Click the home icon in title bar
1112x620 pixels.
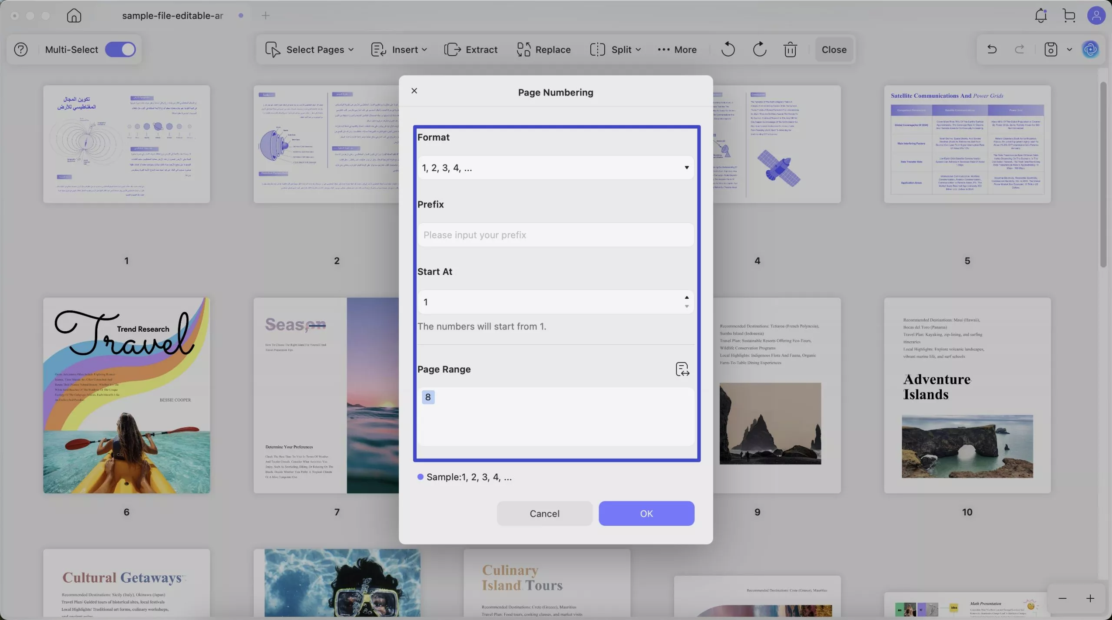click(x=74, y=16)
